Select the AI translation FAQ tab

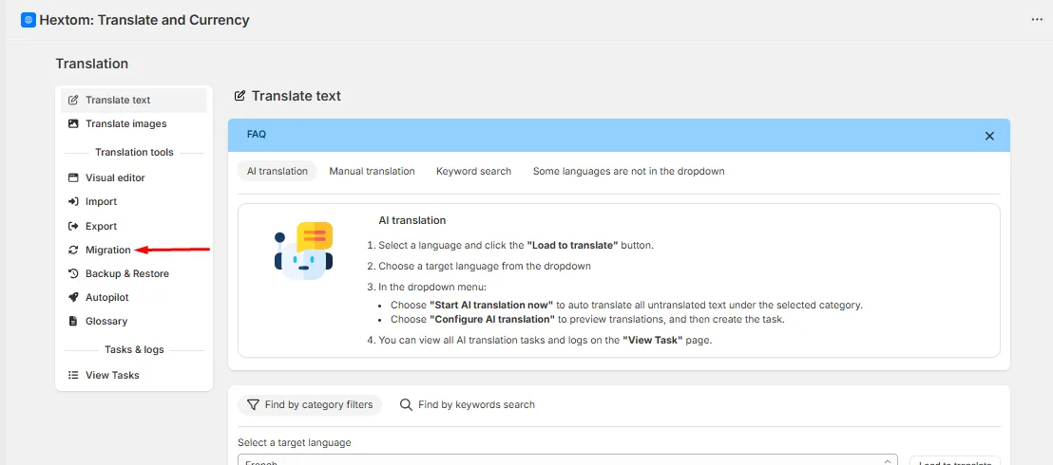[278, 171]
